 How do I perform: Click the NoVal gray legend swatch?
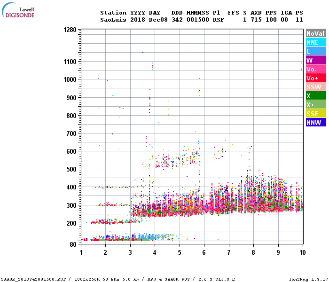tap(316, 33)
